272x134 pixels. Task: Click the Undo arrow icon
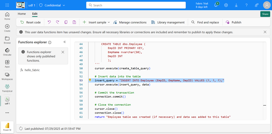pos(49,22)
